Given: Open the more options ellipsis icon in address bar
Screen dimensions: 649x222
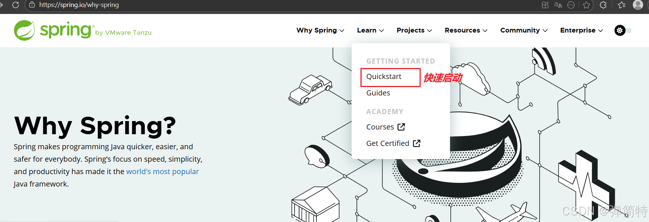Looking at the screenshot, I should [x=571, y=5].
